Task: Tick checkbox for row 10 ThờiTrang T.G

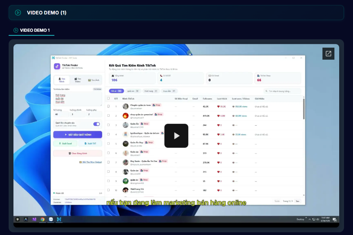Action: pos(109,190)
